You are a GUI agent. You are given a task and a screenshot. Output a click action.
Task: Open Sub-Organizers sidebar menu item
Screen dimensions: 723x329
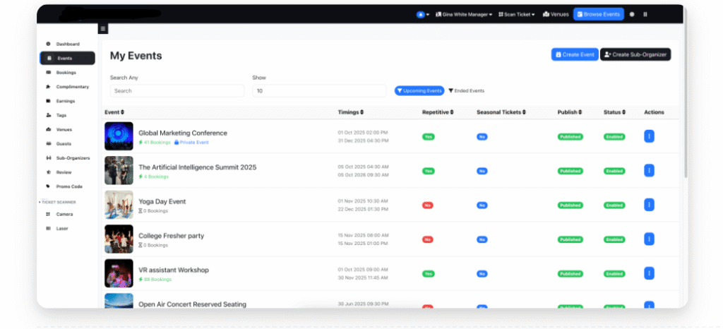73,158
